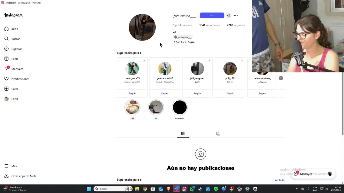Open guadaoviedo7 avatar

[x=165, y=69]
